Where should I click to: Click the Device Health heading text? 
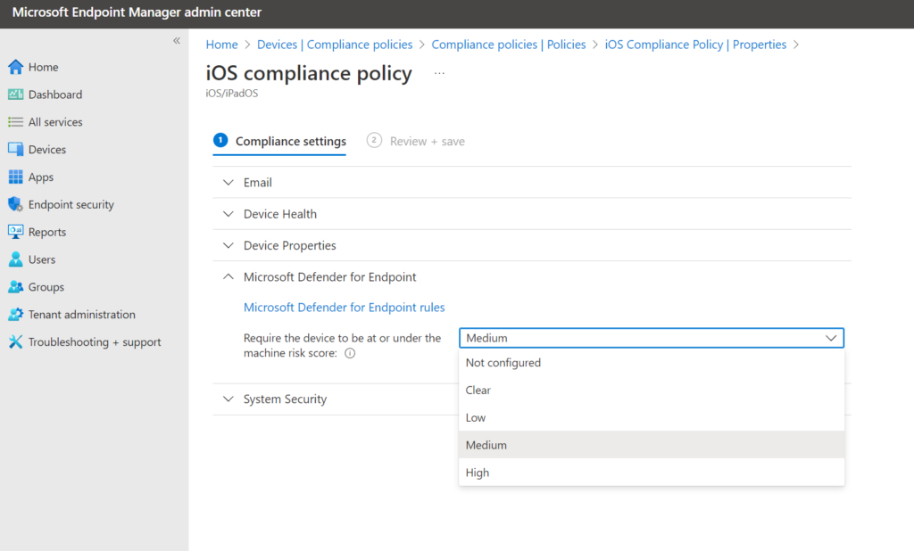[x=280, y=214]
